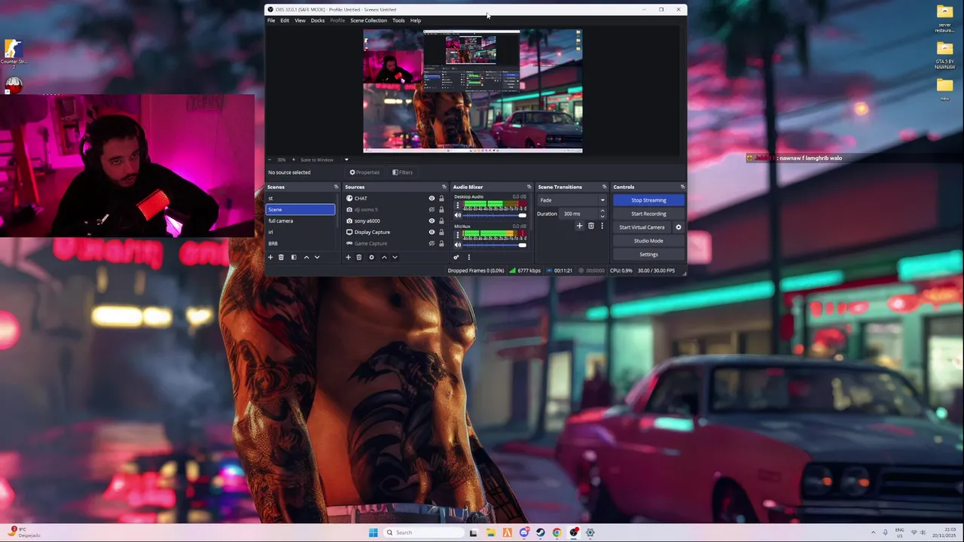Open transition properties three-dot menu
Image resolution: width=964 pixels, height=542 pixels.
click(x=602, y=226)
